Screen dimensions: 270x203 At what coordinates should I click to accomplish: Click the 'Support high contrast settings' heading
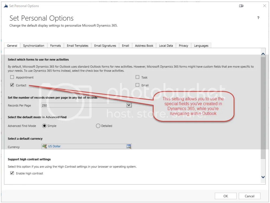[29, 159]
